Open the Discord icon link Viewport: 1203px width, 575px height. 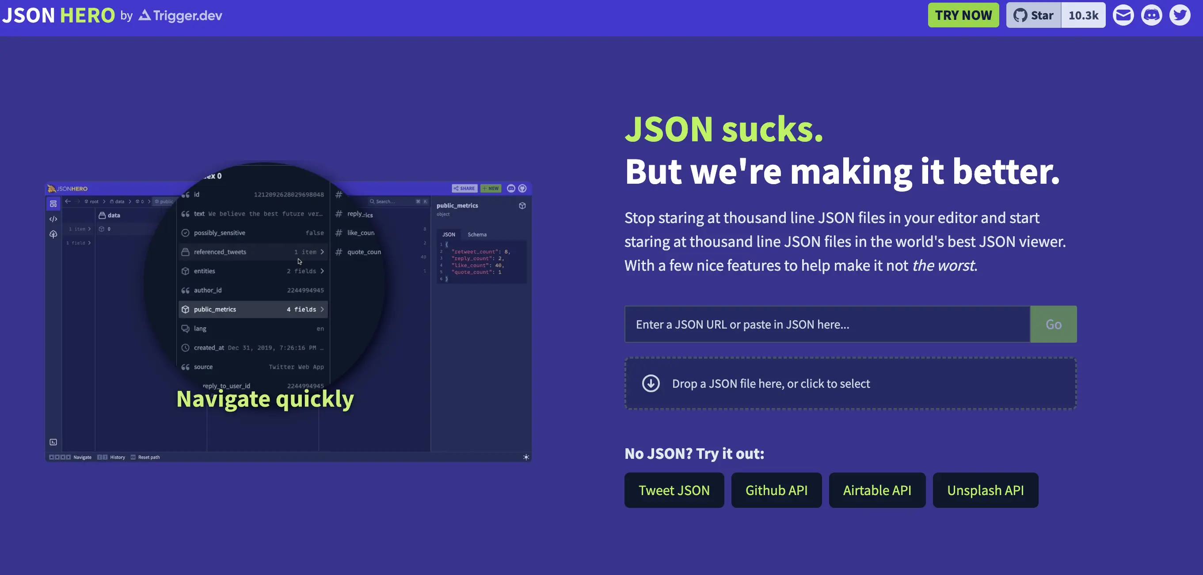coord(1151,15)
